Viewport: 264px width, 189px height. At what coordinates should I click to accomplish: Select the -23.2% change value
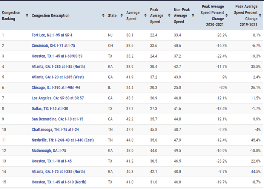coord(222,161)
